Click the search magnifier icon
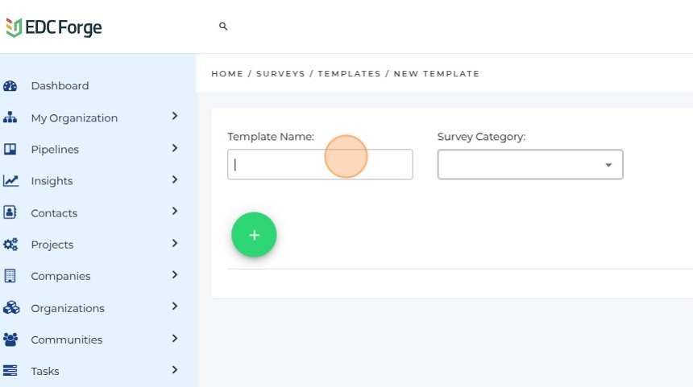Image resolution: width=693 pixels, height=387 pixels. click(x=223, y=27)
